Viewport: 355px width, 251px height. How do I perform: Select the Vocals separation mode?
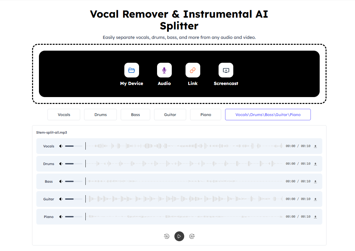coord(63,114)
